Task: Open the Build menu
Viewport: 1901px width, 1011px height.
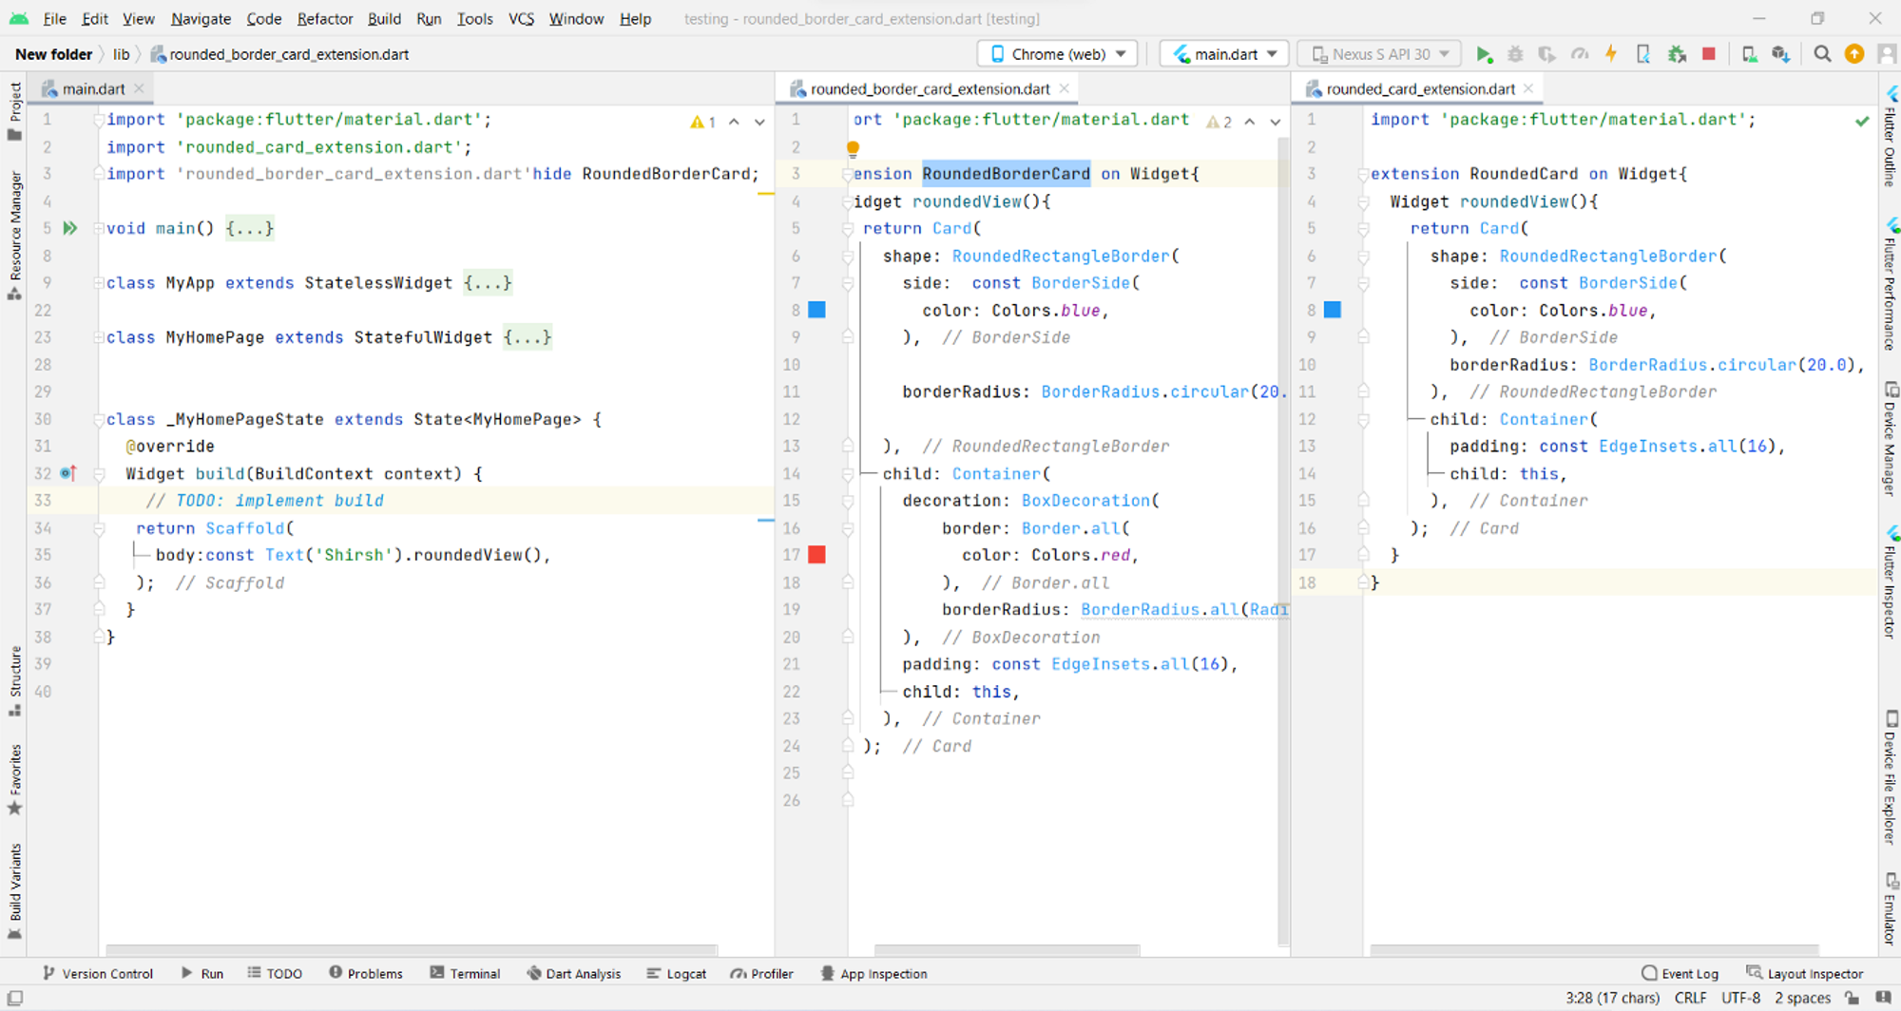Action: [384, 18]
